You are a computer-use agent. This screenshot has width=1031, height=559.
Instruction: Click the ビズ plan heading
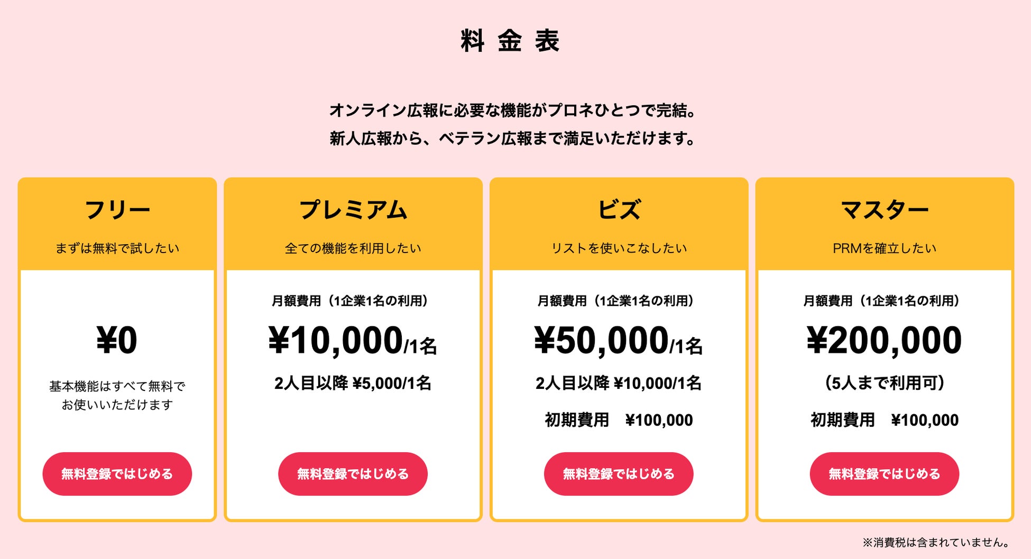pyautogui.click(x=618, y=210)
